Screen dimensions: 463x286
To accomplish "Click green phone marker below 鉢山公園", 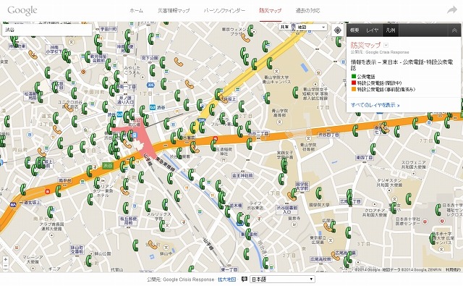I will [88, 260].
